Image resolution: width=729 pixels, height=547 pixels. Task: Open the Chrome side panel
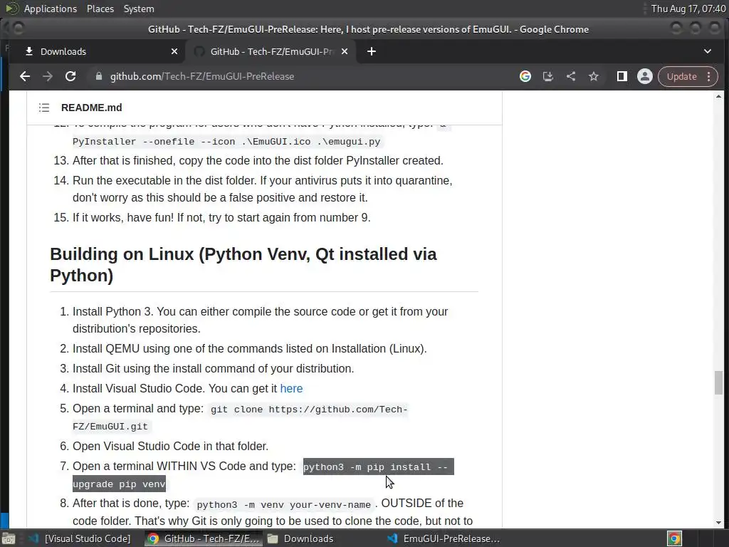coord(622,76)
